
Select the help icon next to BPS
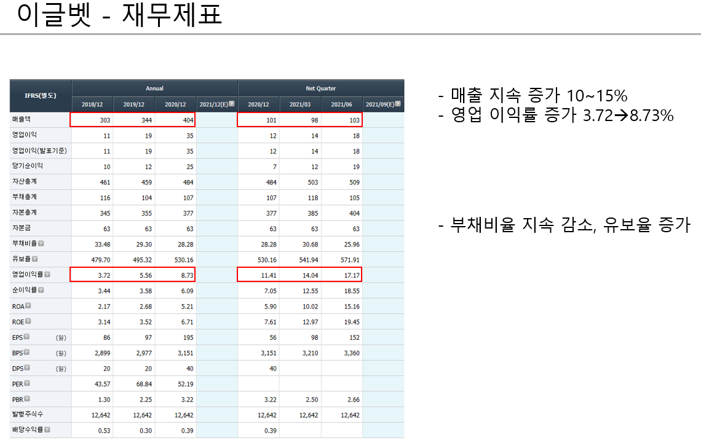(26, 352)
